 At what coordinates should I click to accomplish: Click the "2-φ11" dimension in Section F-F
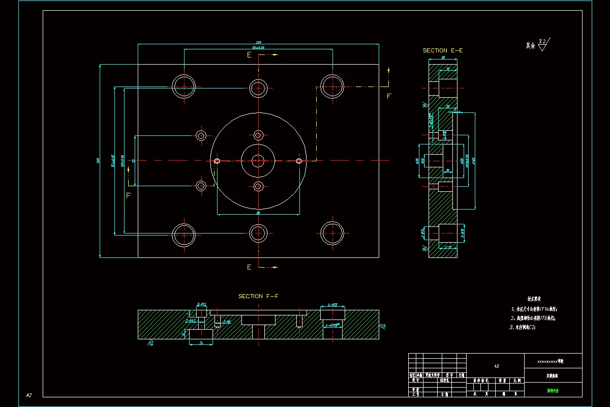click(201, 304)
